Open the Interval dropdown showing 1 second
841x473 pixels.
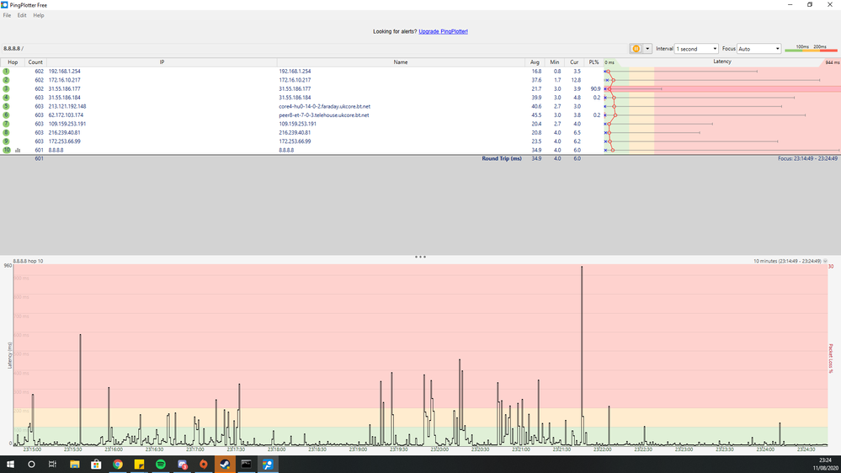698,49
